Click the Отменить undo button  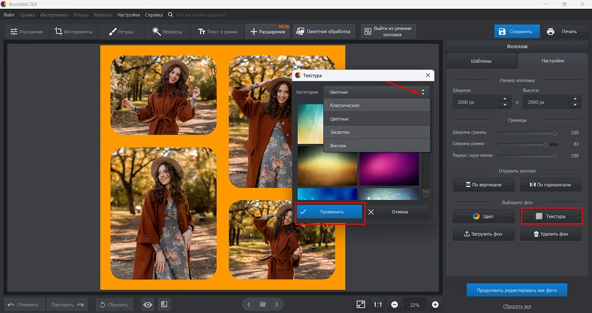(23, 305)
